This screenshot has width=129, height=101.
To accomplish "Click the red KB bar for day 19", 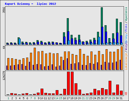I will point(76,89).
